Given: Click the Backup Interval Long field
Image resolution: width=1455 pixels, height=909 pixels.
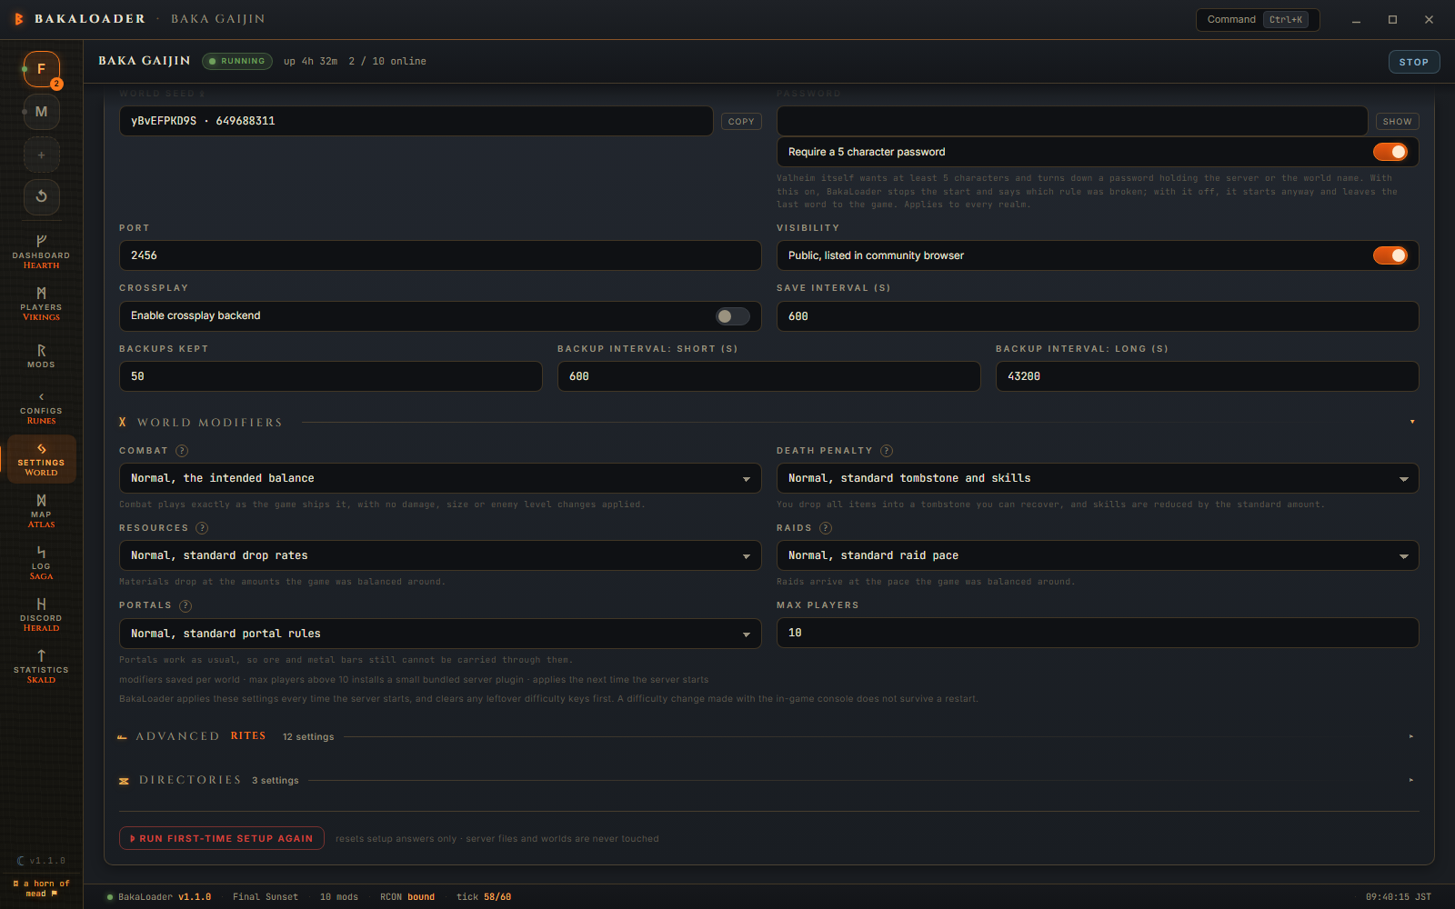Looking at the screenshot, I should click(x=1208, y=376).
